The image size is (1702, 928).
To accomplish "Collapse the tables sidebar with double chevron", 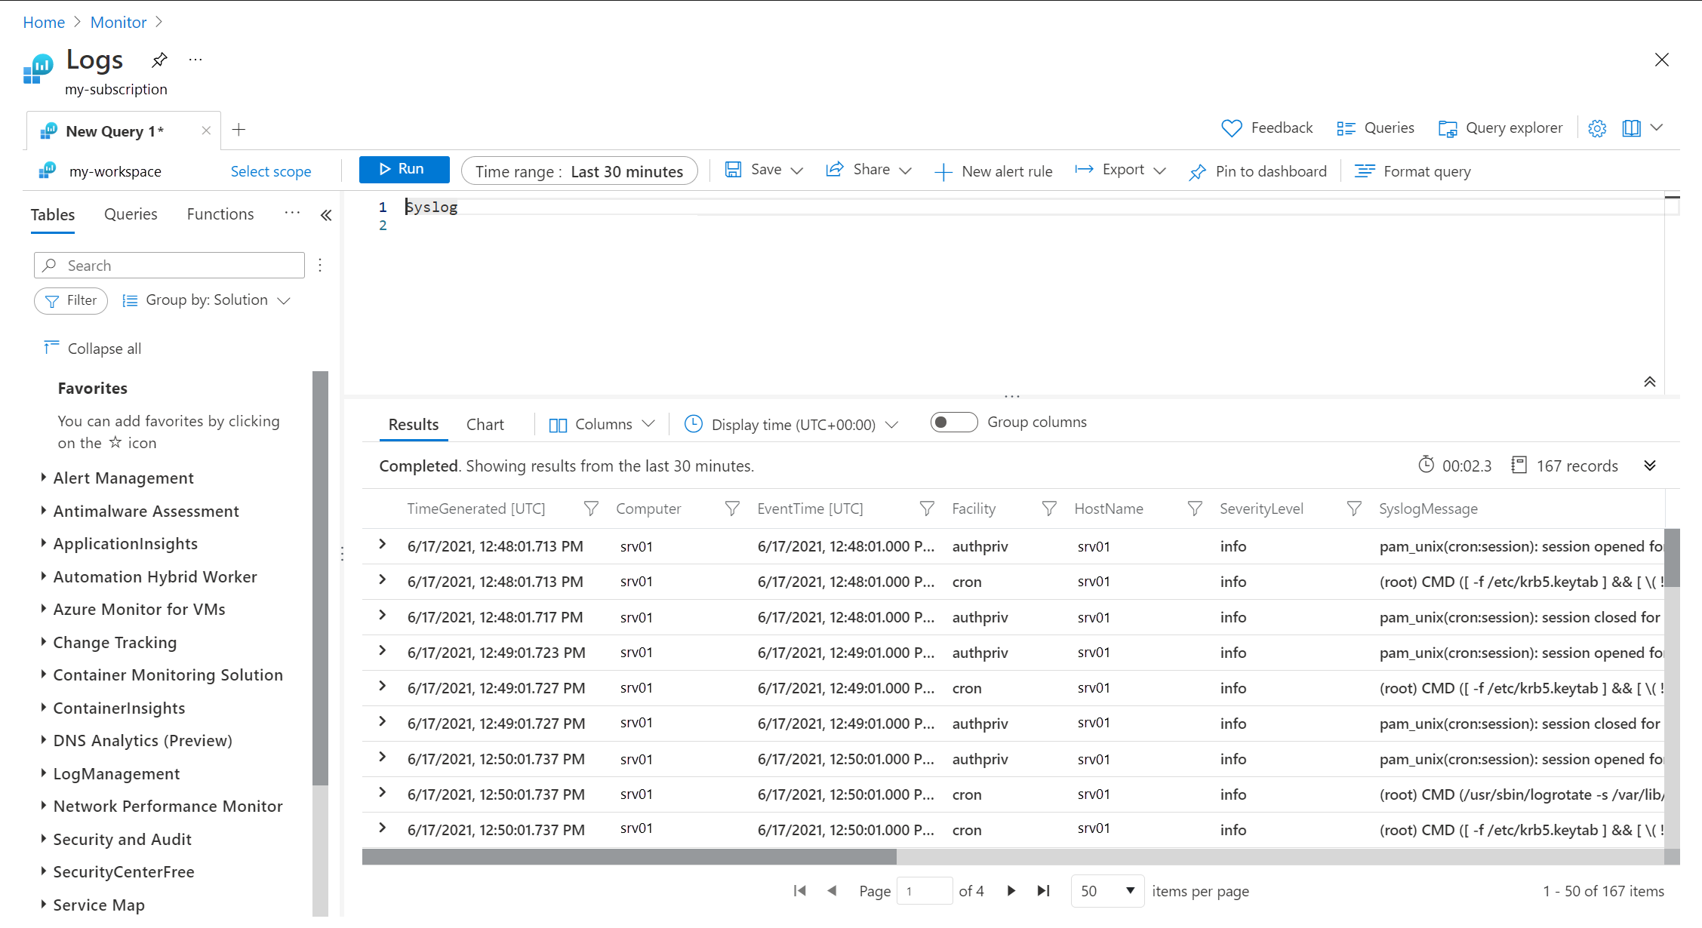I will click(326, 215).
